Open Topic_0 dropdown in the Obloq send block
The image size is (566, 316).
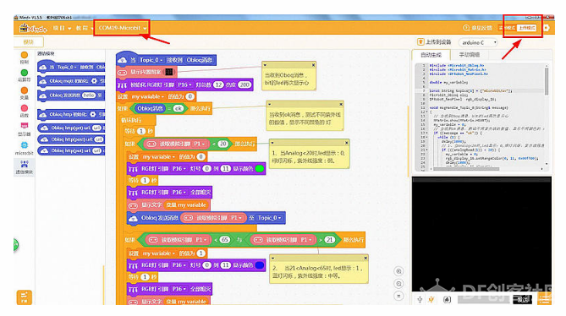pyautogui.click(x=269, y=218)
